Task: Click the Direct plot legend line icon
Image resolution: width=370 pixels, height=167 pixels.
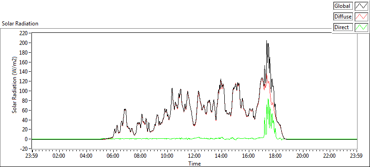Action: pos(361,27)
